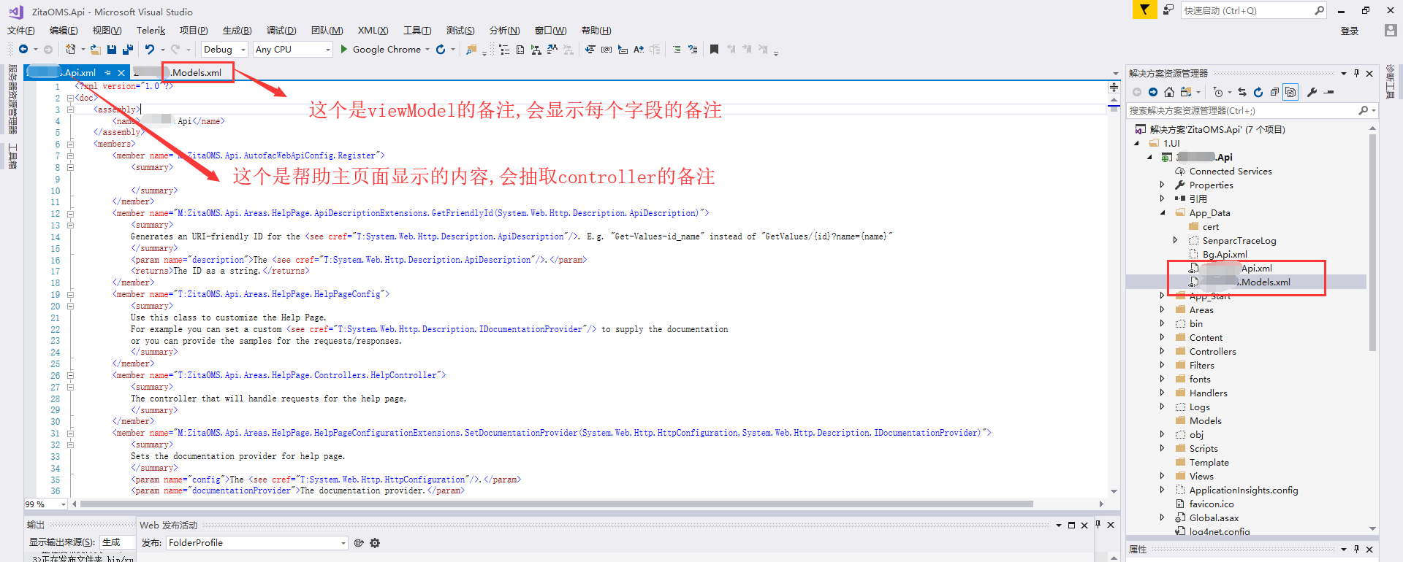Collapse the members node on line 6
This screenshot has height=562, width=1403.
(70, 144)
